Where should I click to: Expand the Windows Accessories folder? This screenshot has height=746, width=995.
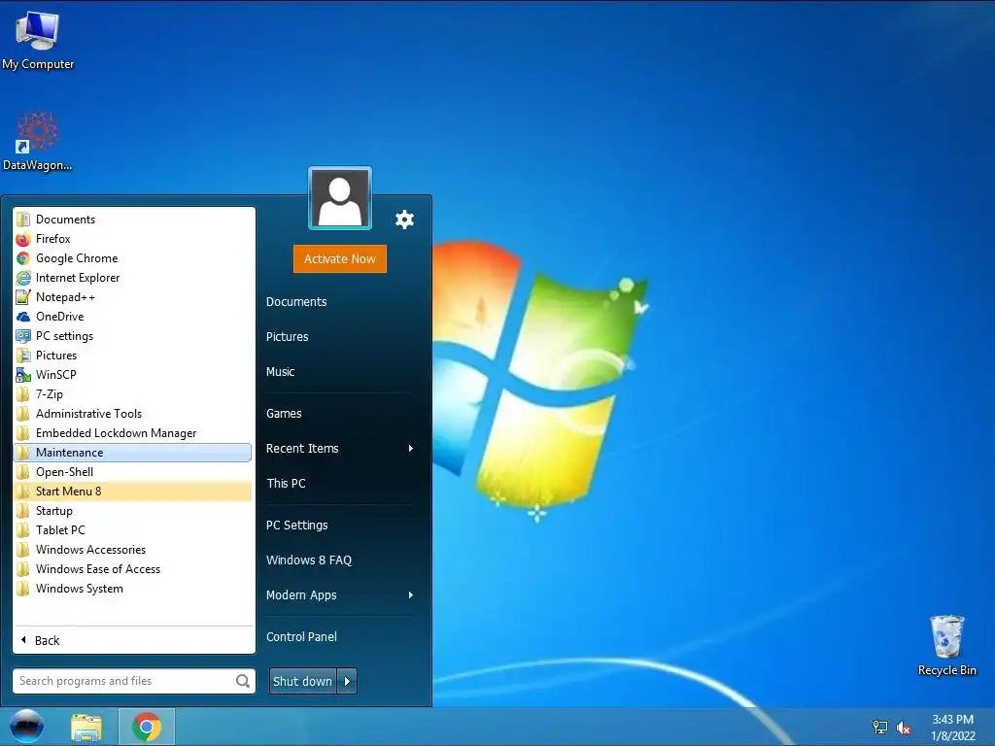tap(132, 550)
